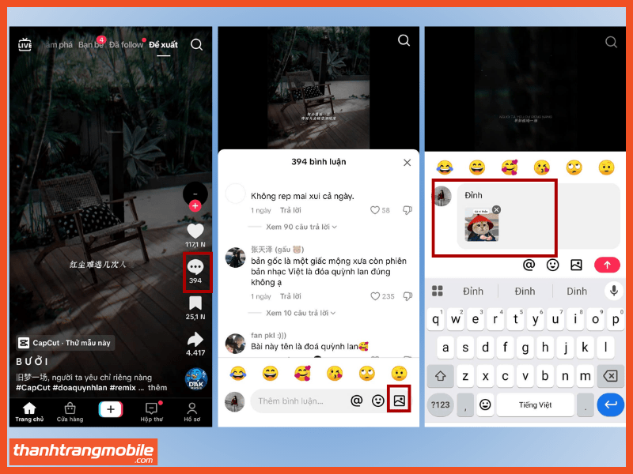Tap the @ mention icon above the keyboard
The height and width of the screenshot is (474, 633).
[x=529, y=265]
